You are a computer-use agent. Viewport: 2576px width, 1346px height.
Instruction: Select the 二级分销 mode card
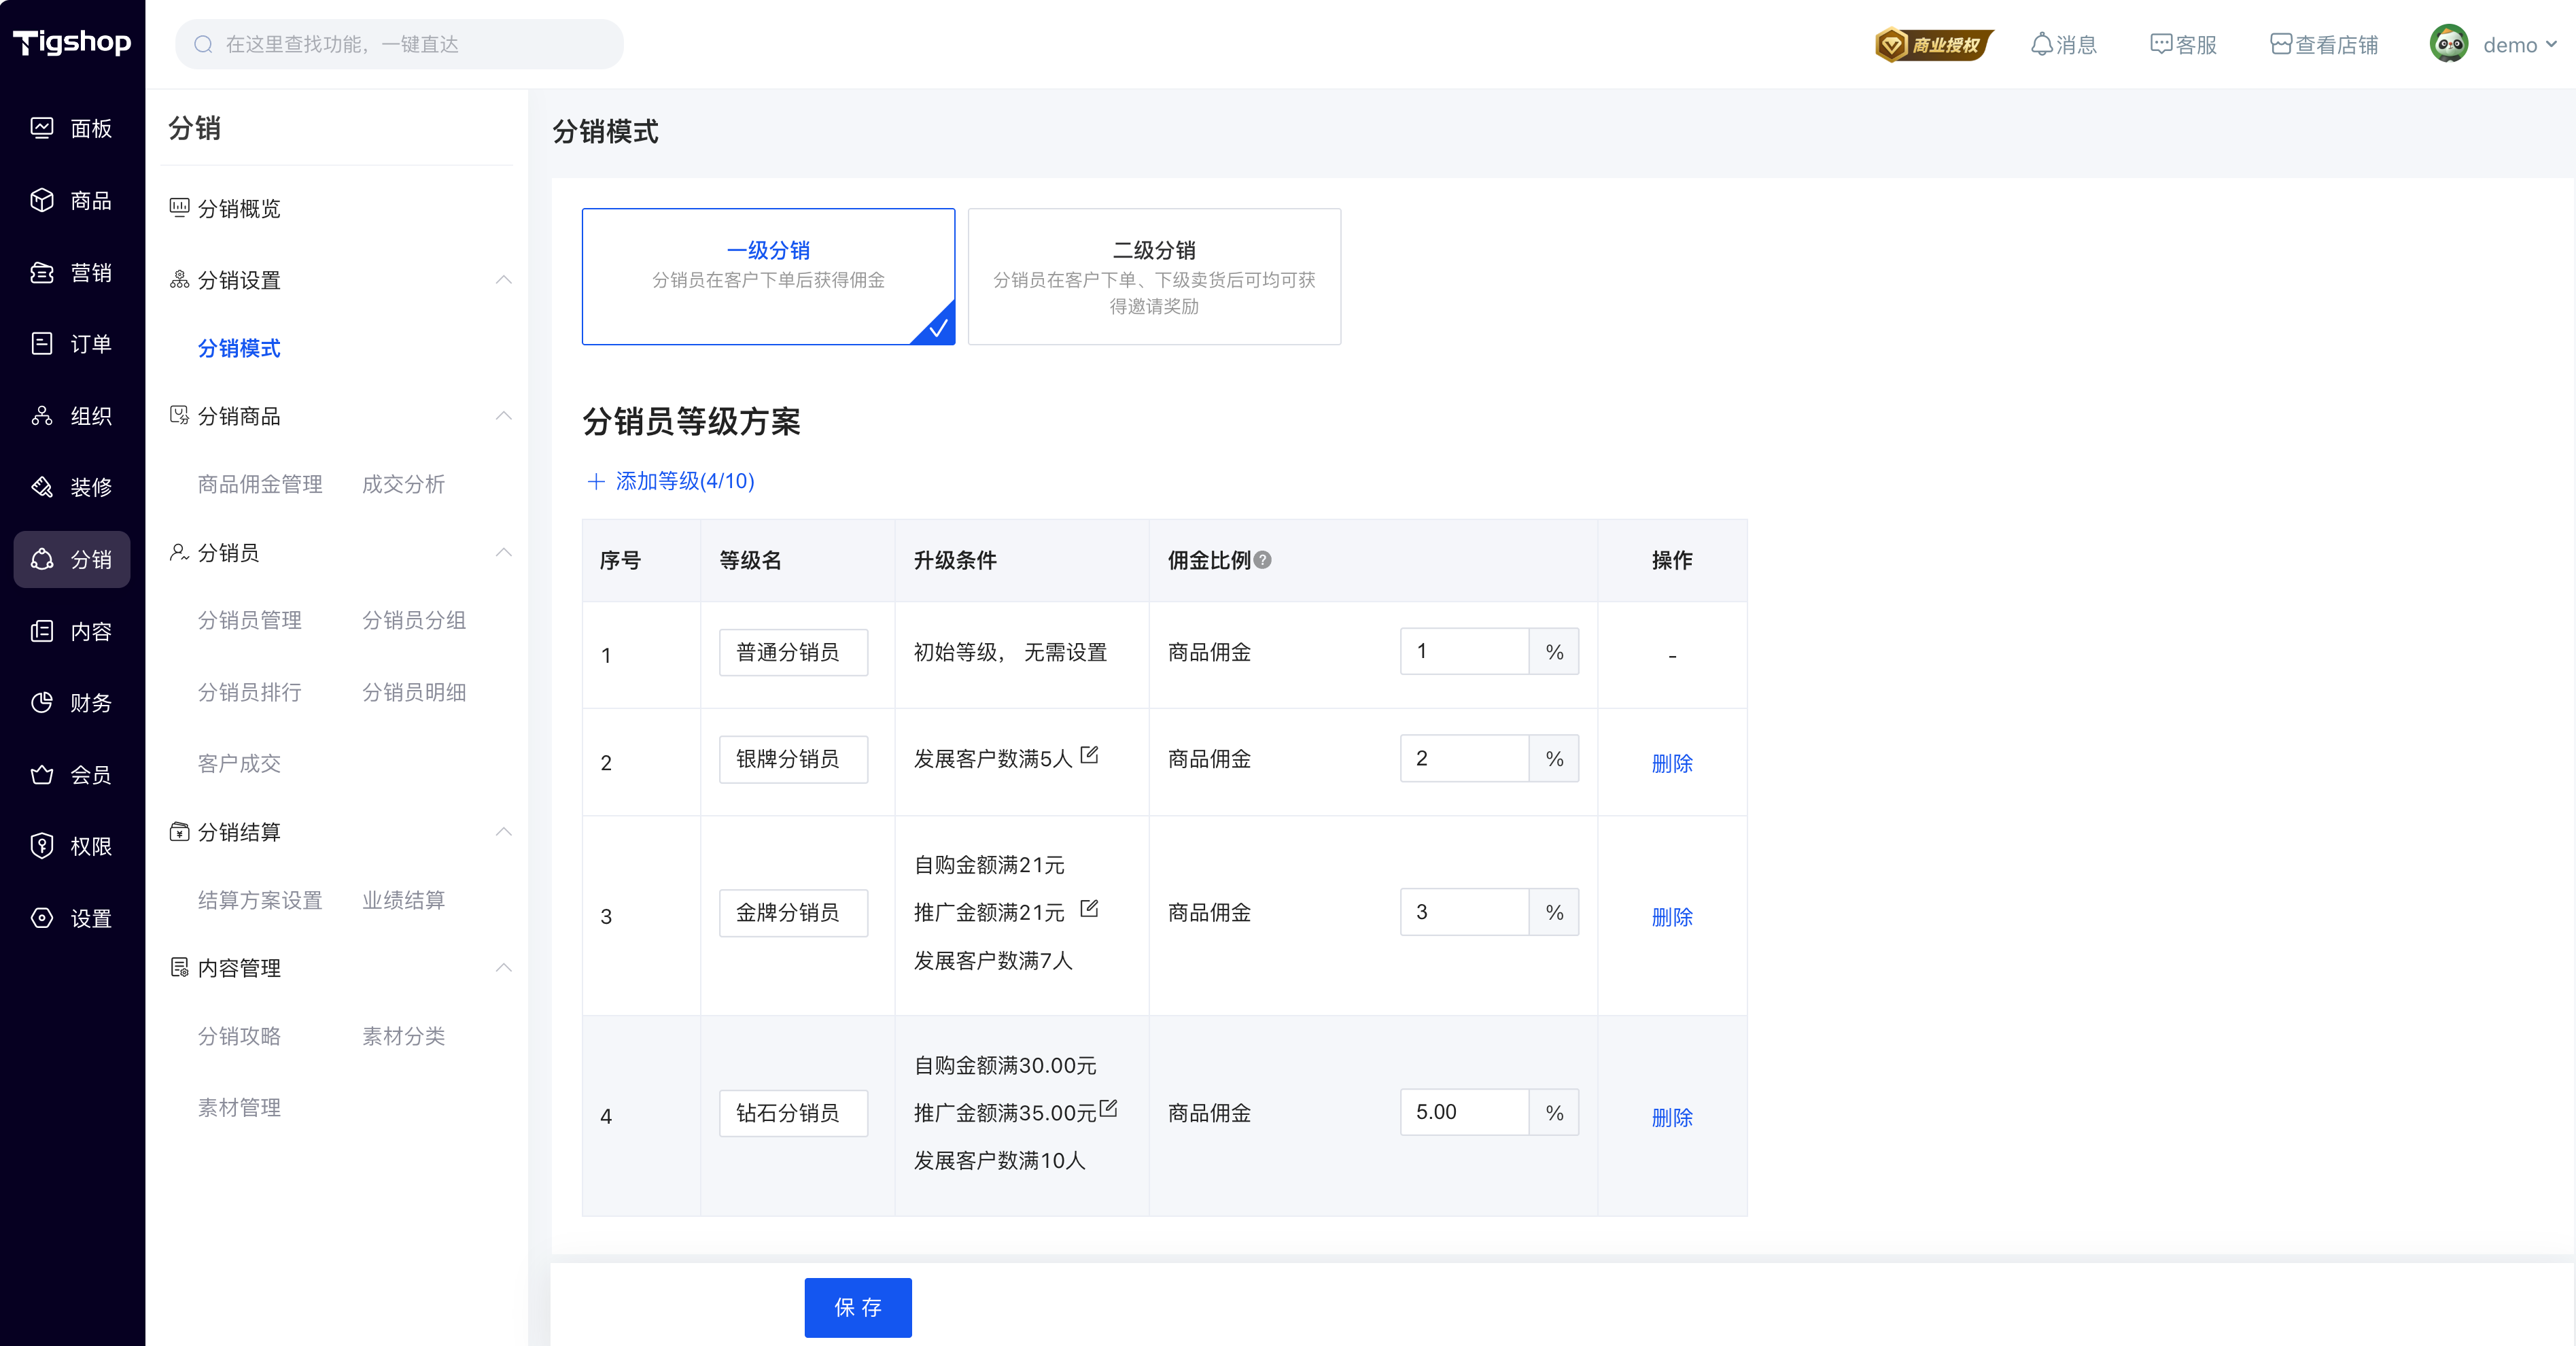(1154, 277)
